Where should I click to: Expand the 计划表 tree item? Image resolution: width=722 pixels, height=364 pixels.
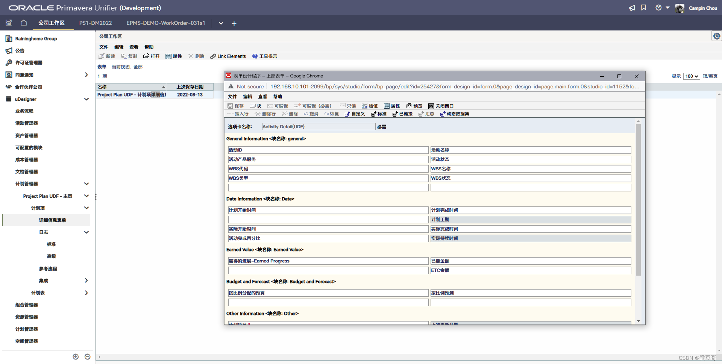click(86, 293)
